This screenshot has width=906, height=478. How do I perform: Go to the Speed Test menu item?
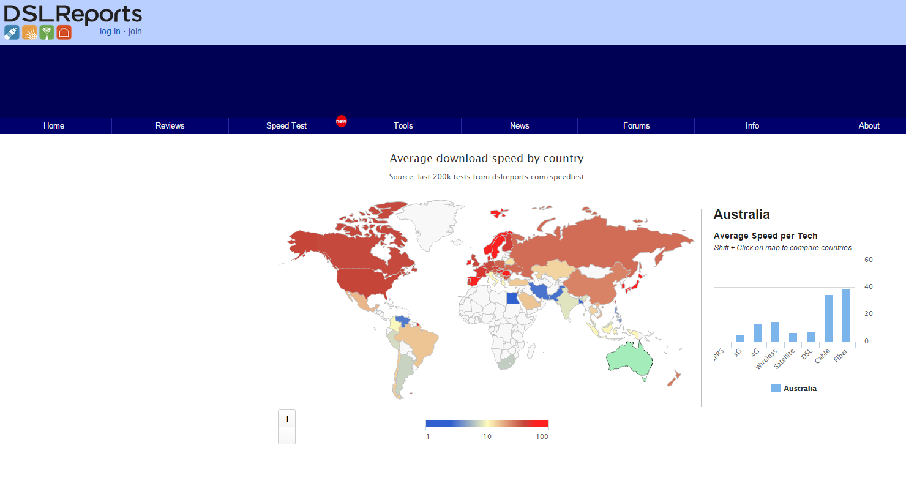click(286, 125)
